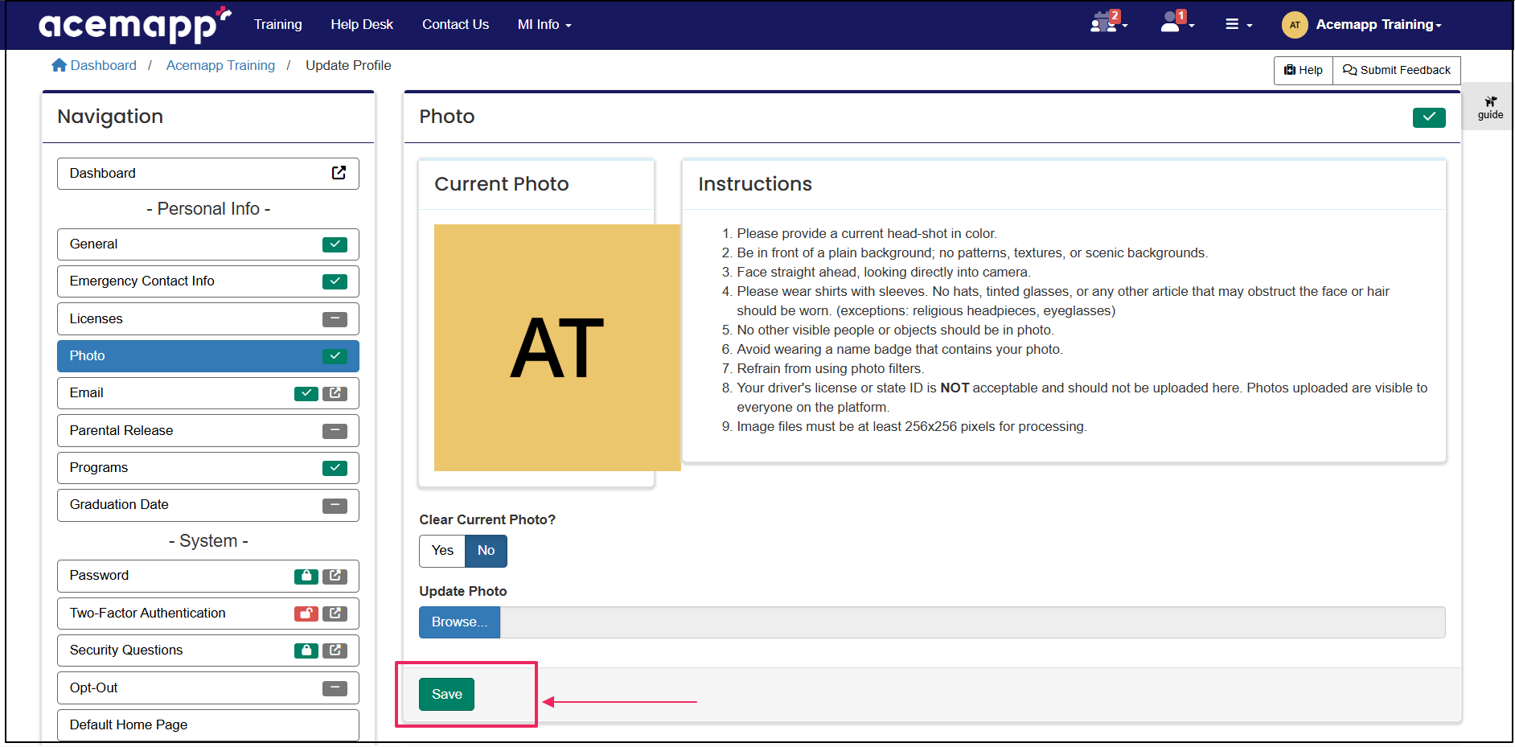Open the Email section's external link icon

point(335,393)
